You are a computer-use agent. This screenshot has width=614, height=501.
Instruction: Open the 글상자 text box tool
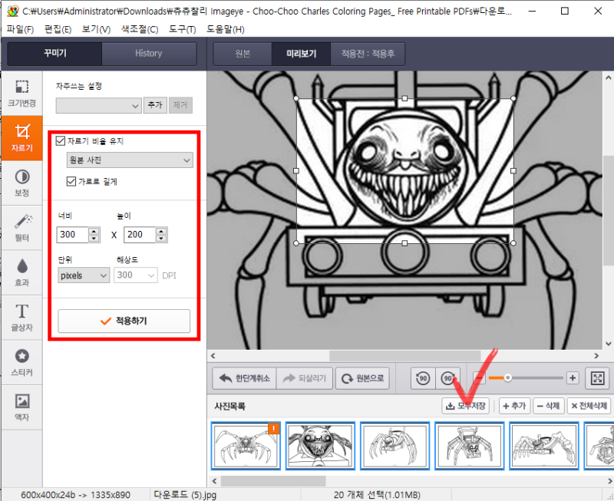click(x=22, y=318)
